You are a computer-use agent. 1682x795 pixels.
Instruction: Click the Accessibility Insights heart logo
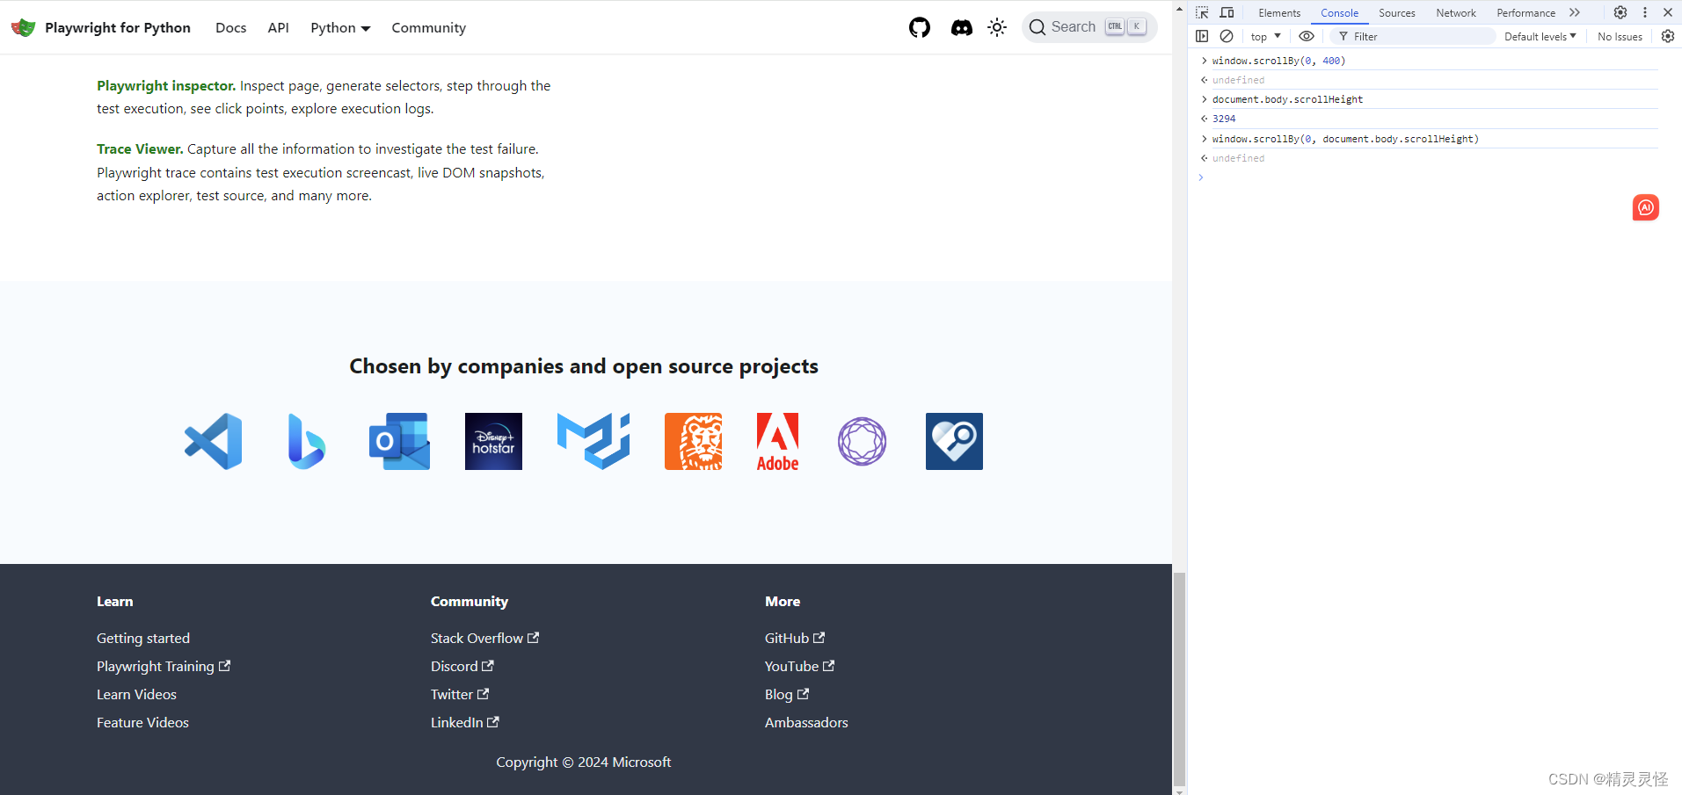954,441
